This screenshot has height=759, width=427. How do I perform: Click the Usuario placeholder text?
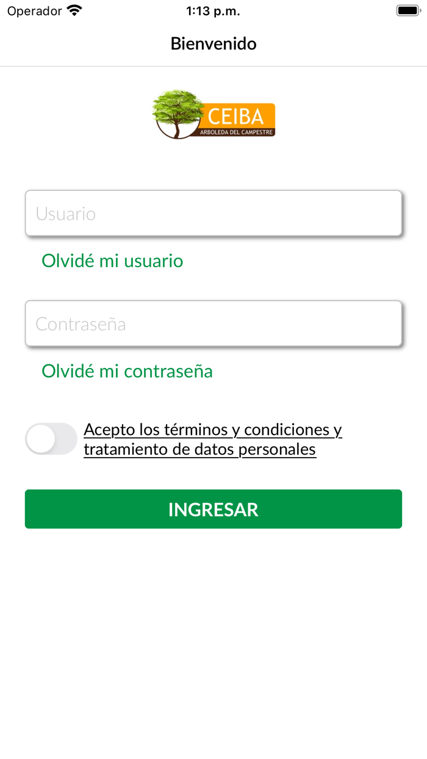pyautogui.click(x=66, y=214)
